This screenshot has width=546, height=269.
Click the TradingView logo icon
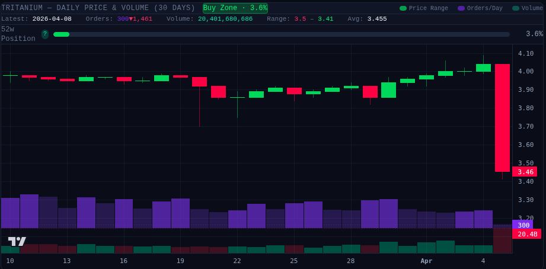17,241
